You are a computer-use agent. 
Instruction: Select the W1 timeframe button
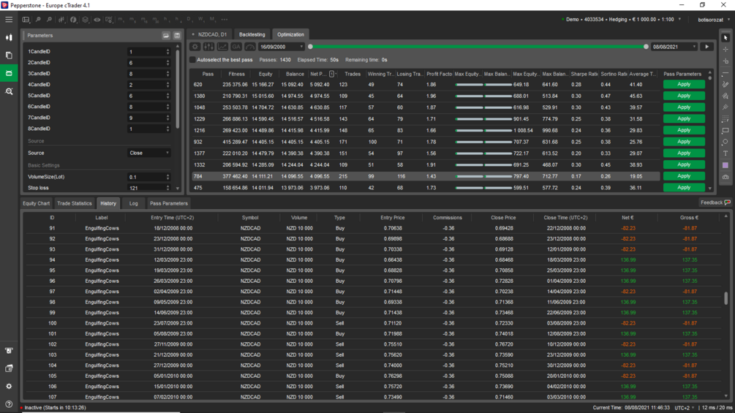(x=202, y=20)
